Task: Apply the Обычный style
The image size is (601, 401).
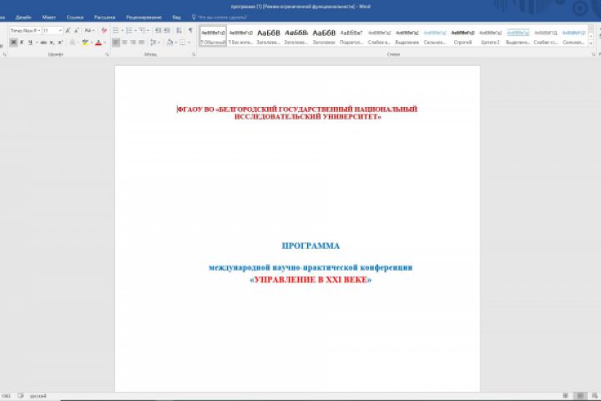Action: point(213,36)
